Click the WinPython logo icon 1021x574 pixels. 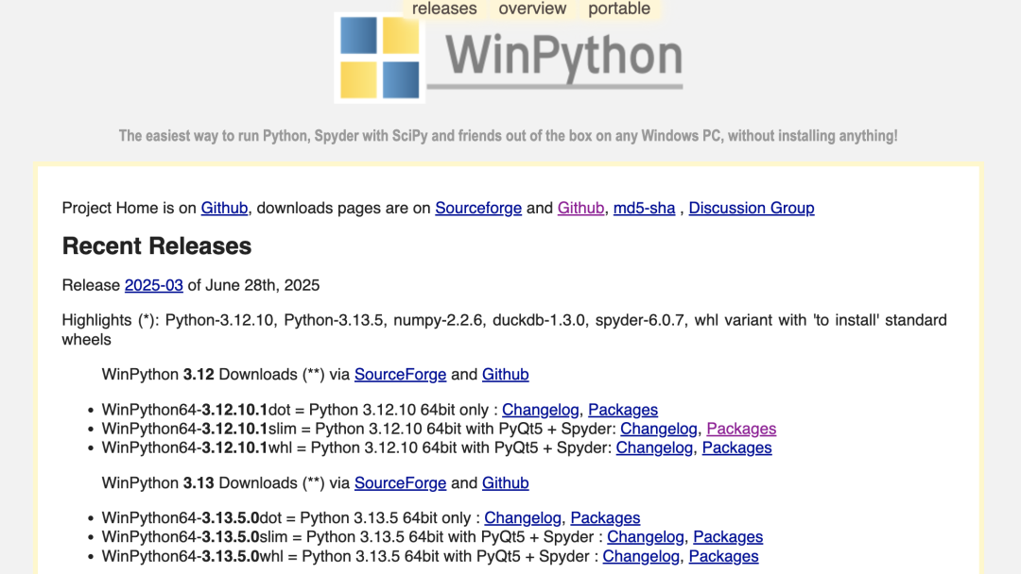[x=379, y=56]
